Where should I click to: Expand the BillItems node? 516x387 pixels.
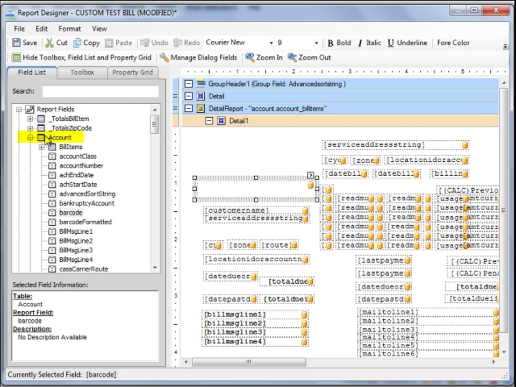point(41,147)
